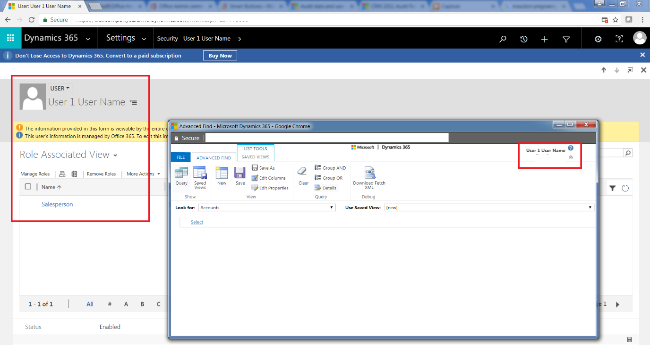The image size is (650, 345).
Task: Open the FILE tab in Advanced Find
Action: tap(181, 157)
